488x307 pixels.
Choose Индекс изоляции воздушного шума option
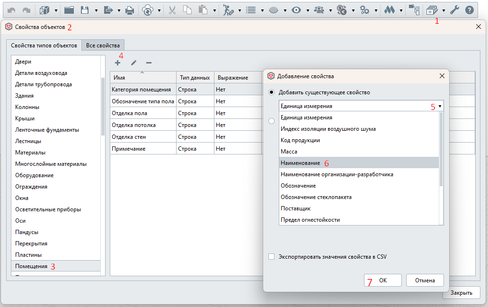point(359,129)
